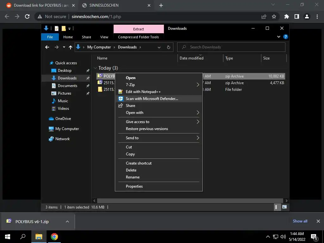Collapse the Today (3) group
The image size is (324, 243).
click(95, 68)
